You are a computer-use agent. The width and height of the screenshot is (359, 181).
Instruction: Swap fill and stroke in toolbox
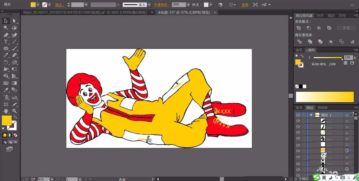point(15,117)
